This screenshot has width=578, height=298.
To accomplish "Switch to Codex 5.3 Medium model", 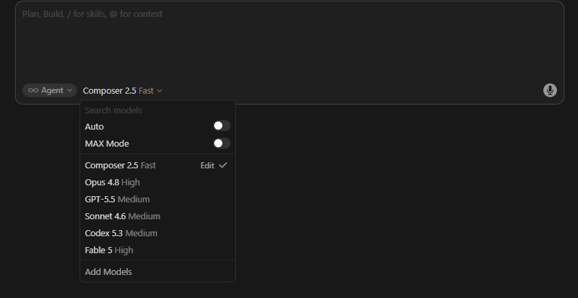I will point(158,234).
